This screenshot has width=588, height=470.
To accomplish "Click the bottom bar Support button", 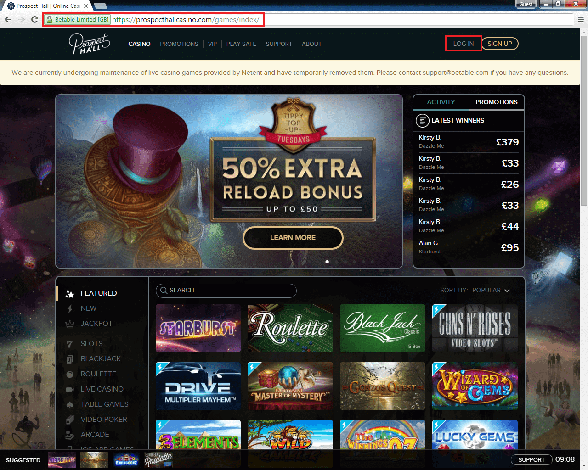I will [x=531, y=460].
